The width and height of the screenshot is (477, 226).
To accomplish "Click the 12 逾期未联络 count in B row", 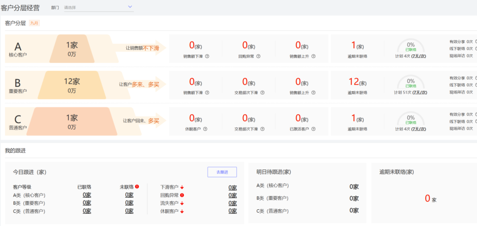I will tap(354, 82).
